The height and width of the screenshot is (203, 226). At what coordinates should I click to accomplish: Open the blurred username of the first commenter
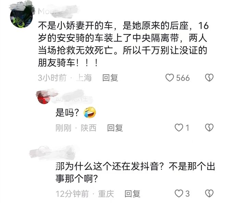pos(57,11)
